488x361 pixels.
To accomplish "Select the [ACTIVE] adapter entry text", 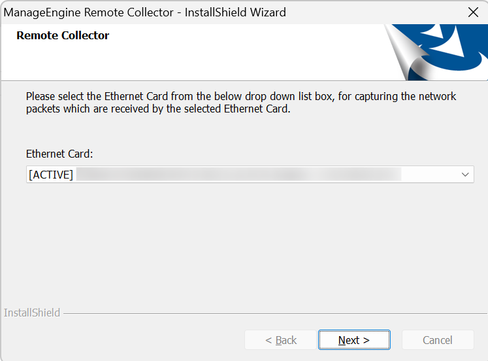I will (51, 175).
